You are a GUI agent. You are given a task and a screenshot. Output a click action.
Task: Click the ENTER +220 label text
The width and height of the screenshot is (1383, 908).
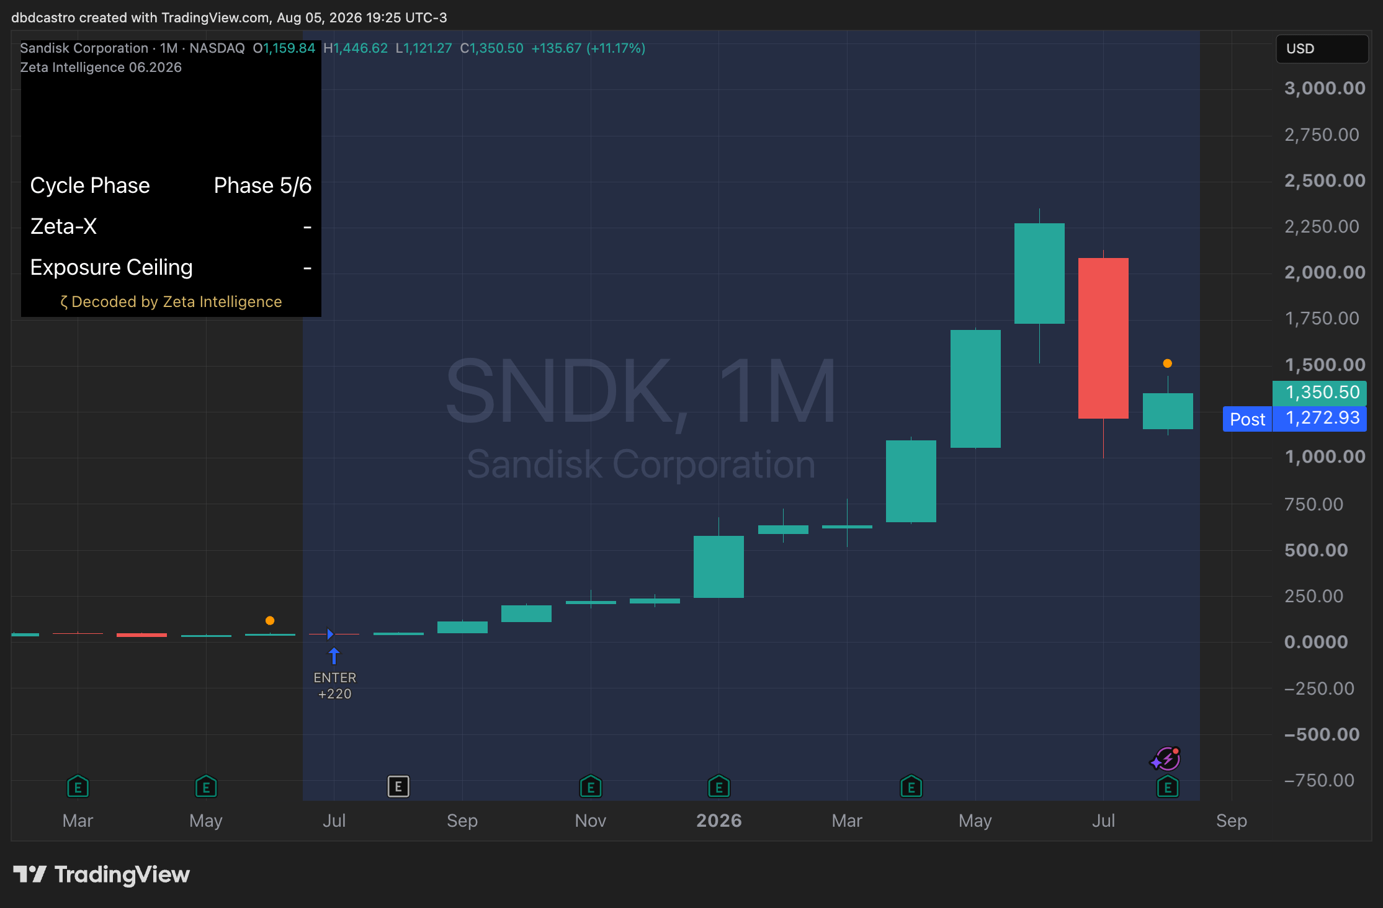tap(335, 686)
